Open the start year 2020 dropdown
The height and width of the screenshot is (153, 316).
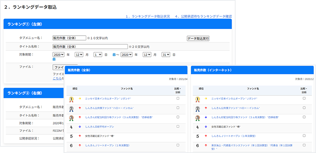pyautogui.click(x=59, y=55)
